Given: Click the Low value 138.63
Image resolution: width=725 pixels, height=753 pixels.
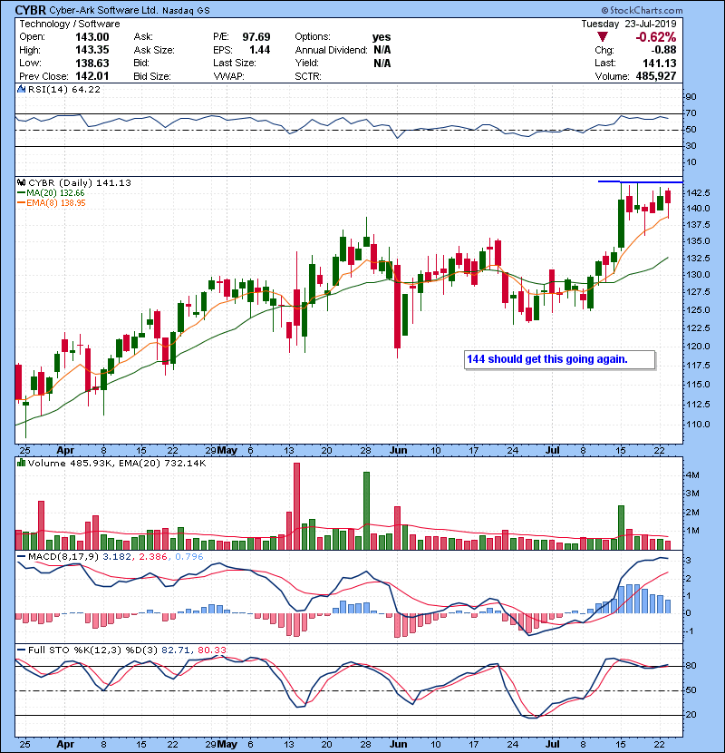Looking at the screenshot, I should tap(92, 63).
